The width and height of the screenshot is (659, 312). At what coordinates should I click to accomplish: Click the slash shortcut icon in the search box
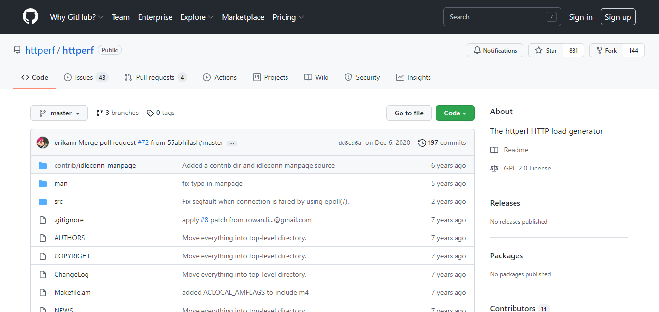click(x=551, y=17)
